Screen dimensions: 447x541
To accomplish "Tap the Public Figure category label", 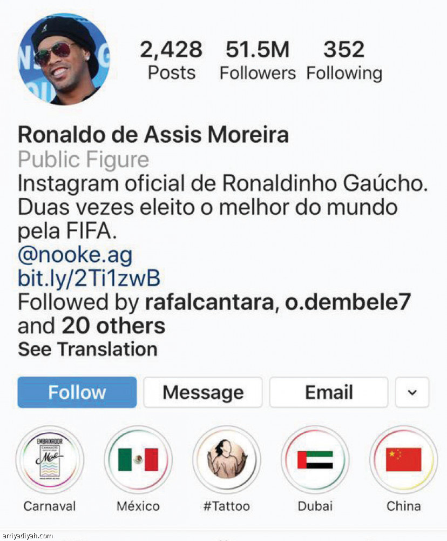I will pos(83,160).
